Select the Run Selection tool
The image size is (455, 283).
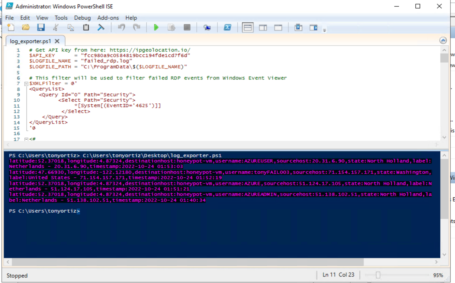pos(171,27)
